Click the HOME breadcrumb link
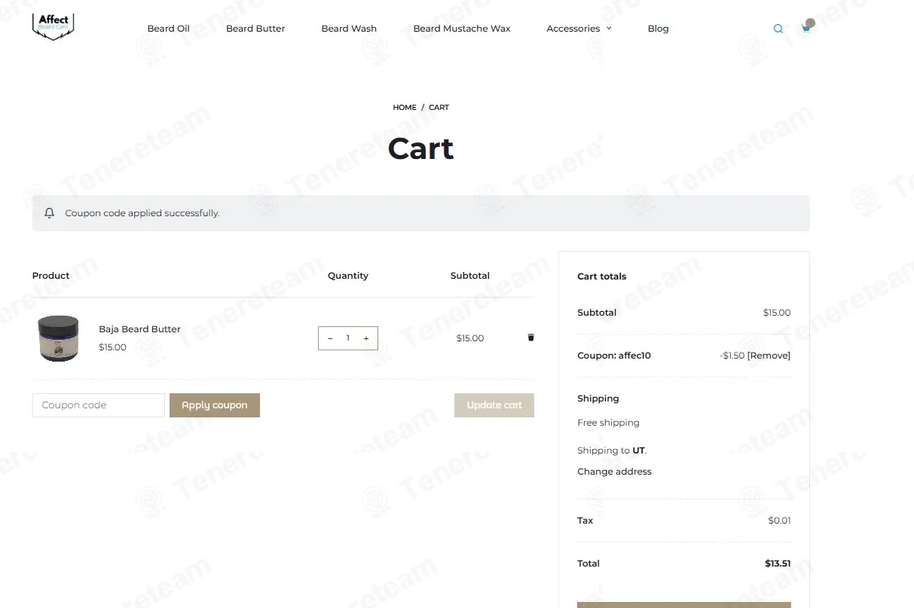914x608 pixels. click(405, 108)
